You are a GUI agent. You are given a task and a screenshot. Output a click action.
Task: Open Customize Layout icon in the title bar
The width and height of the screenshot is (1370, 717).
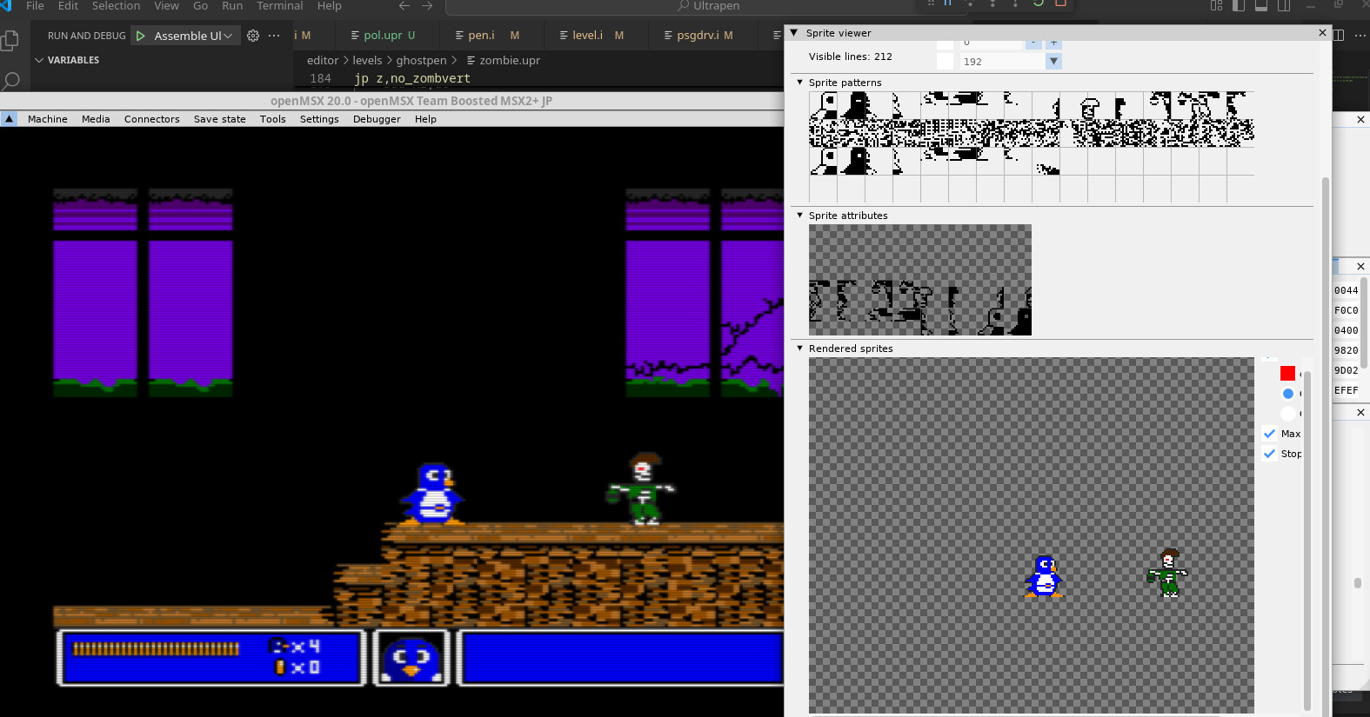tap(1216, 5)
